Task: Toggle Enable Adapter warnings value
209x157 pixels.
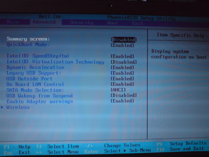Action: coord(122,101)
